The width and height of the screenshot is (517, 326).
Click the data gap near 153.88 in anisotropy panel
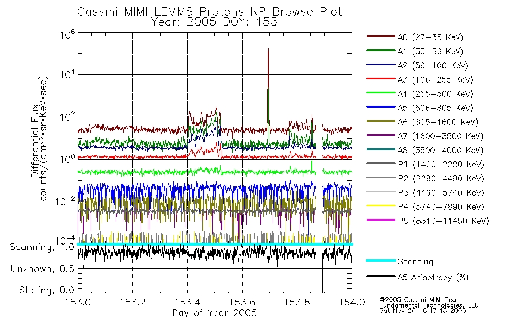click(319, 268)
